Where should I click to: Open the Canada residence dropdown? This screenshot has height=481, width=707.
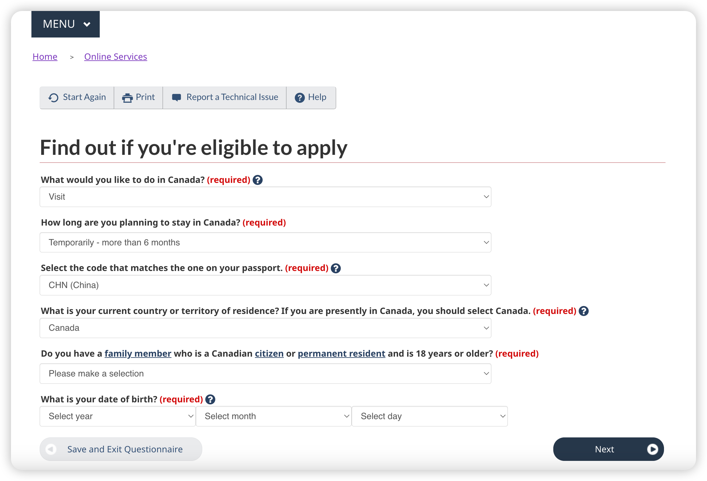coord(265,328)
